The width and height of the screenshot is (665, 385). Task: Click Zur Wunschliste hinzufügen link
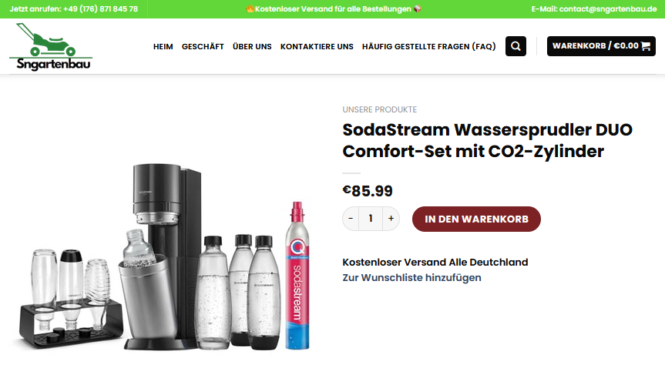(x=411, y=278)
